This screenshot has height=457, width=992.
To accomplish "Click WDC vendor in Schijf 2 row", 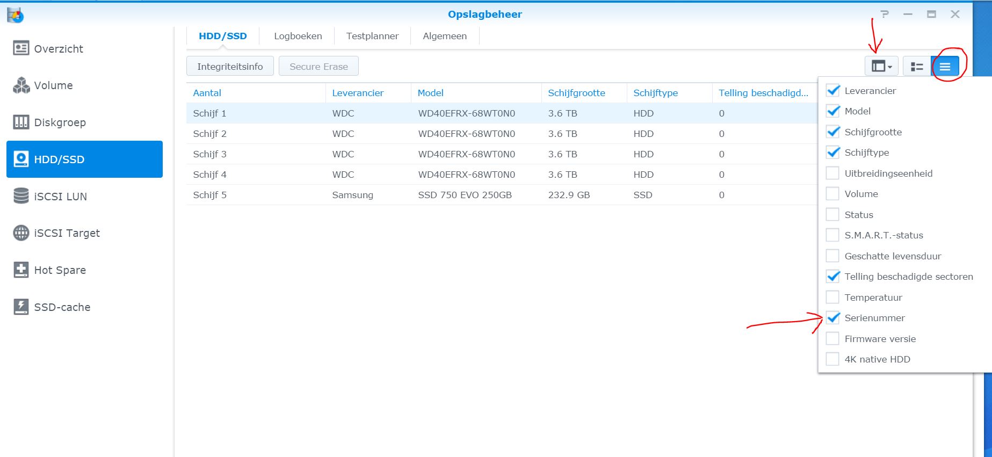I will tap(343, 134).
